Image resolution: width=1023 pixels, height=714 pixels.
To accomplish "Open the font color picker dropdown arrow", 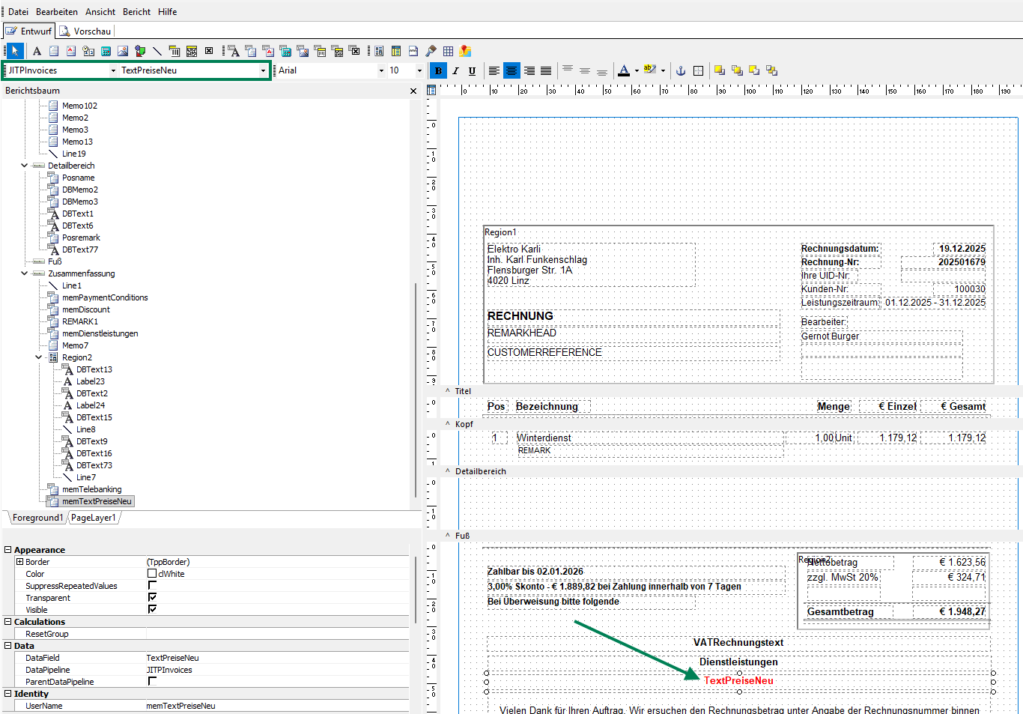I will click(637, 71).
